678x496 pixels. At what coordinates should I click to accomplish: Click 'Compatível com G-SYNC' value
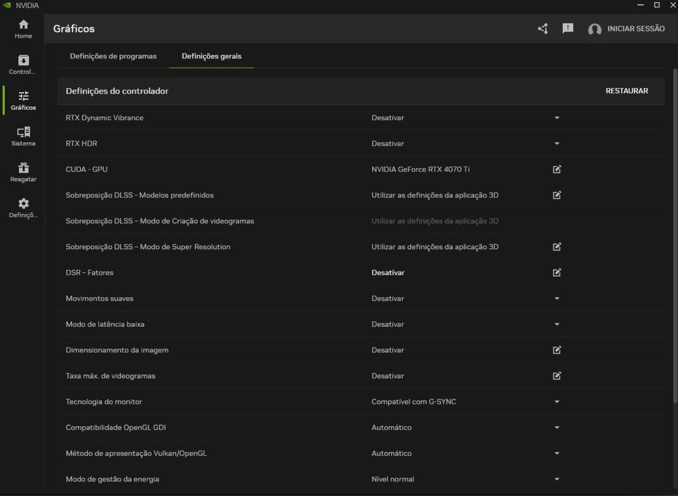click(x=414, y=402)
